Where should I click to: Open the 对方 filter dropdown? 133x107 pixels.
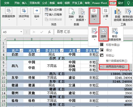[38, 51]
